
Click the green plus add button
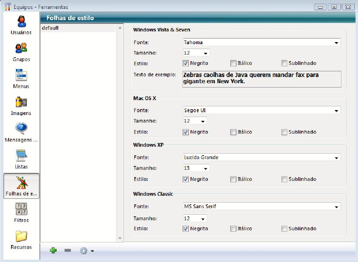coord(54,250)
